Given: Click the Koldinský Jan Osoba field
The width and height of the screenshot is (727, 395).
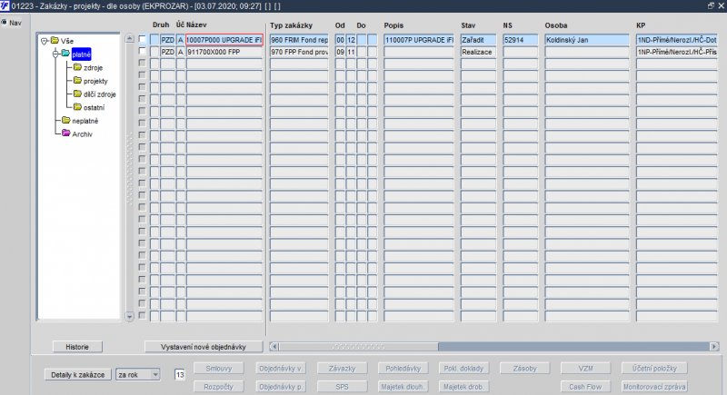Looking at the screenshot, I should click(586, 40).
